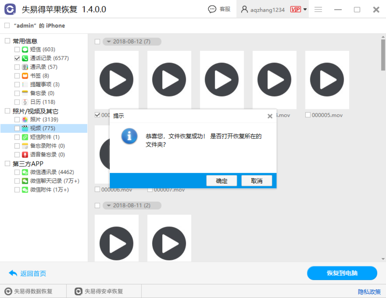
Task: Switch to 失易得数据恢复 tab
Action: click(x=33, y=291)
